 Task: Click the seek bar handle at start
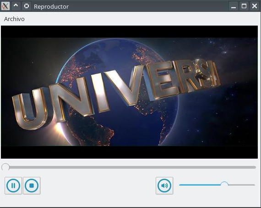[x=5, y=167]
